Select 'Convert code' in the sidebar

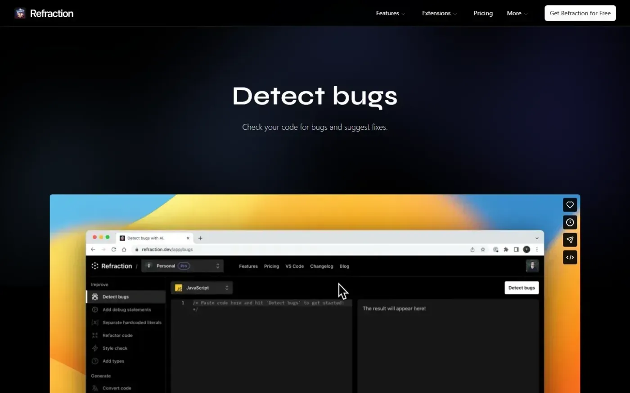pos(126,388)
